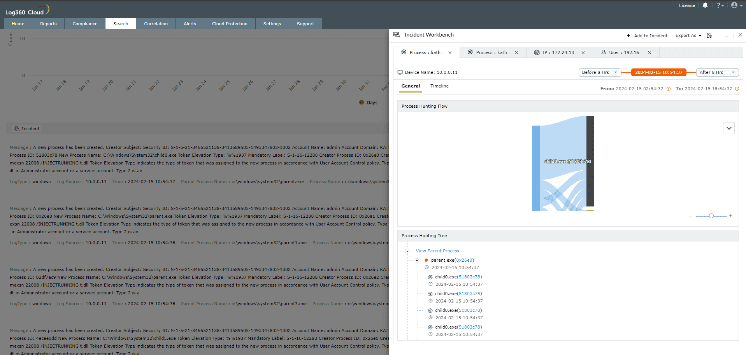This screenshot has height=355, width=746.
Task: Go to the Settings tab
Action: (272, 23)
